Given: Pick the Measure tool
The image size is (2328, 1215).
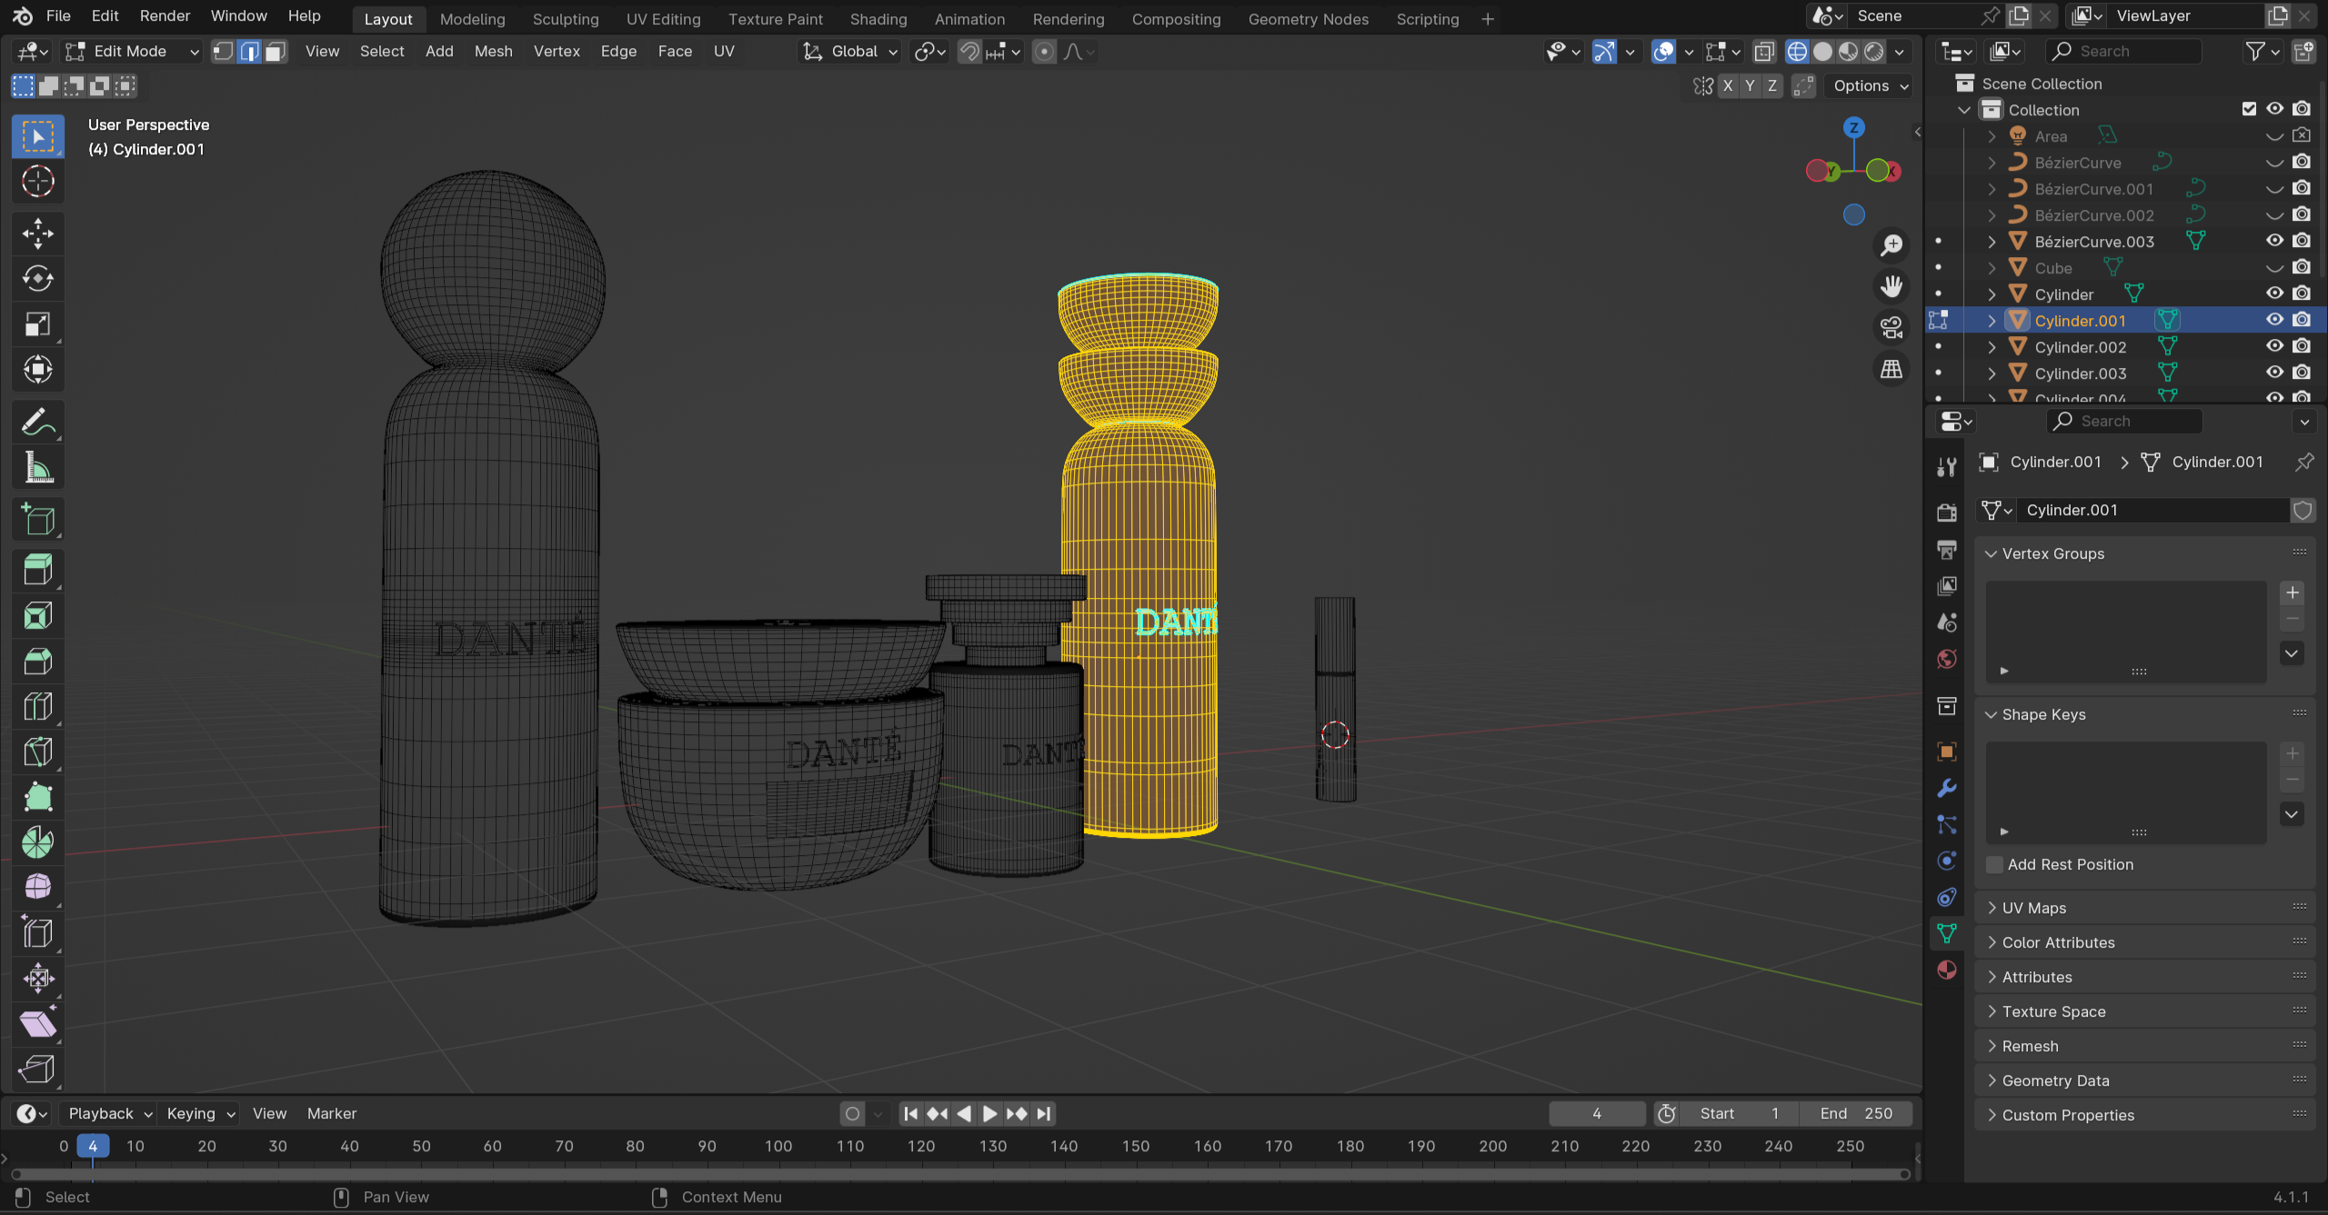Looking at the screenshot, I should (37, 468).
